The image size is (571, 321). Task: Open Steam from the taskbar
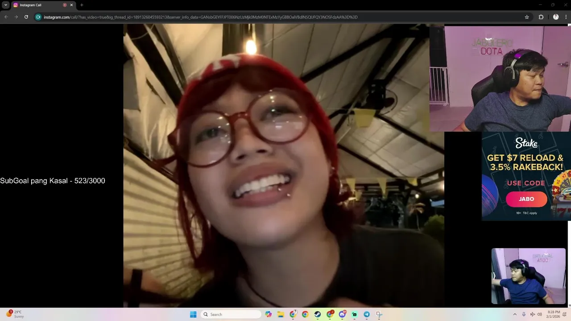pyautogui.click(x=317, y=314)
